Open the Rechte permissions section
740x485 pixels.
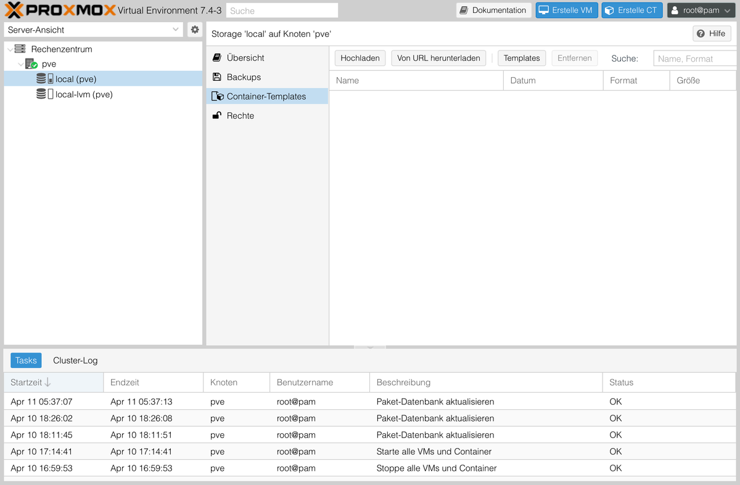(267, 115)
